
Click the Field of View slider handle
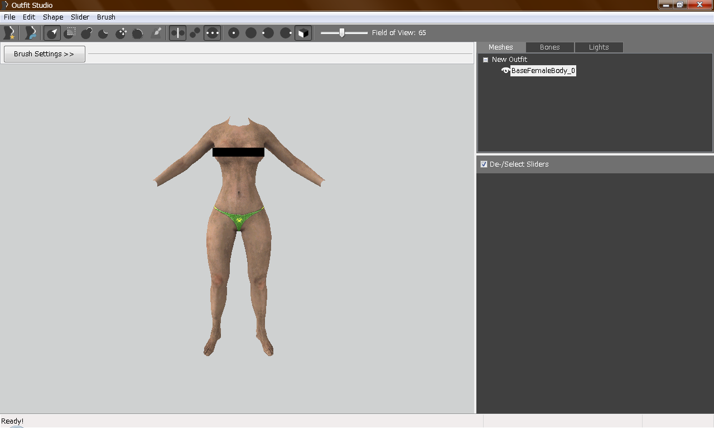pyautogui.click(x=341, y=33)
